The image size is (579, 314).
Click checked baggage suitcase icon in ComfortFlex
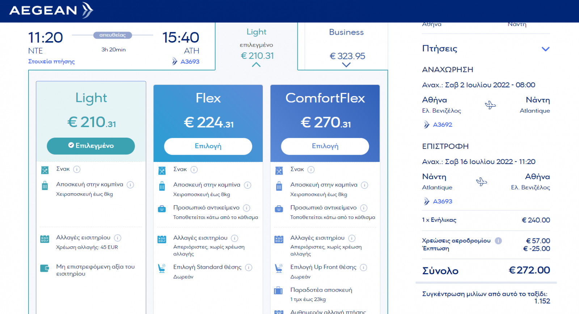point(278,291)
